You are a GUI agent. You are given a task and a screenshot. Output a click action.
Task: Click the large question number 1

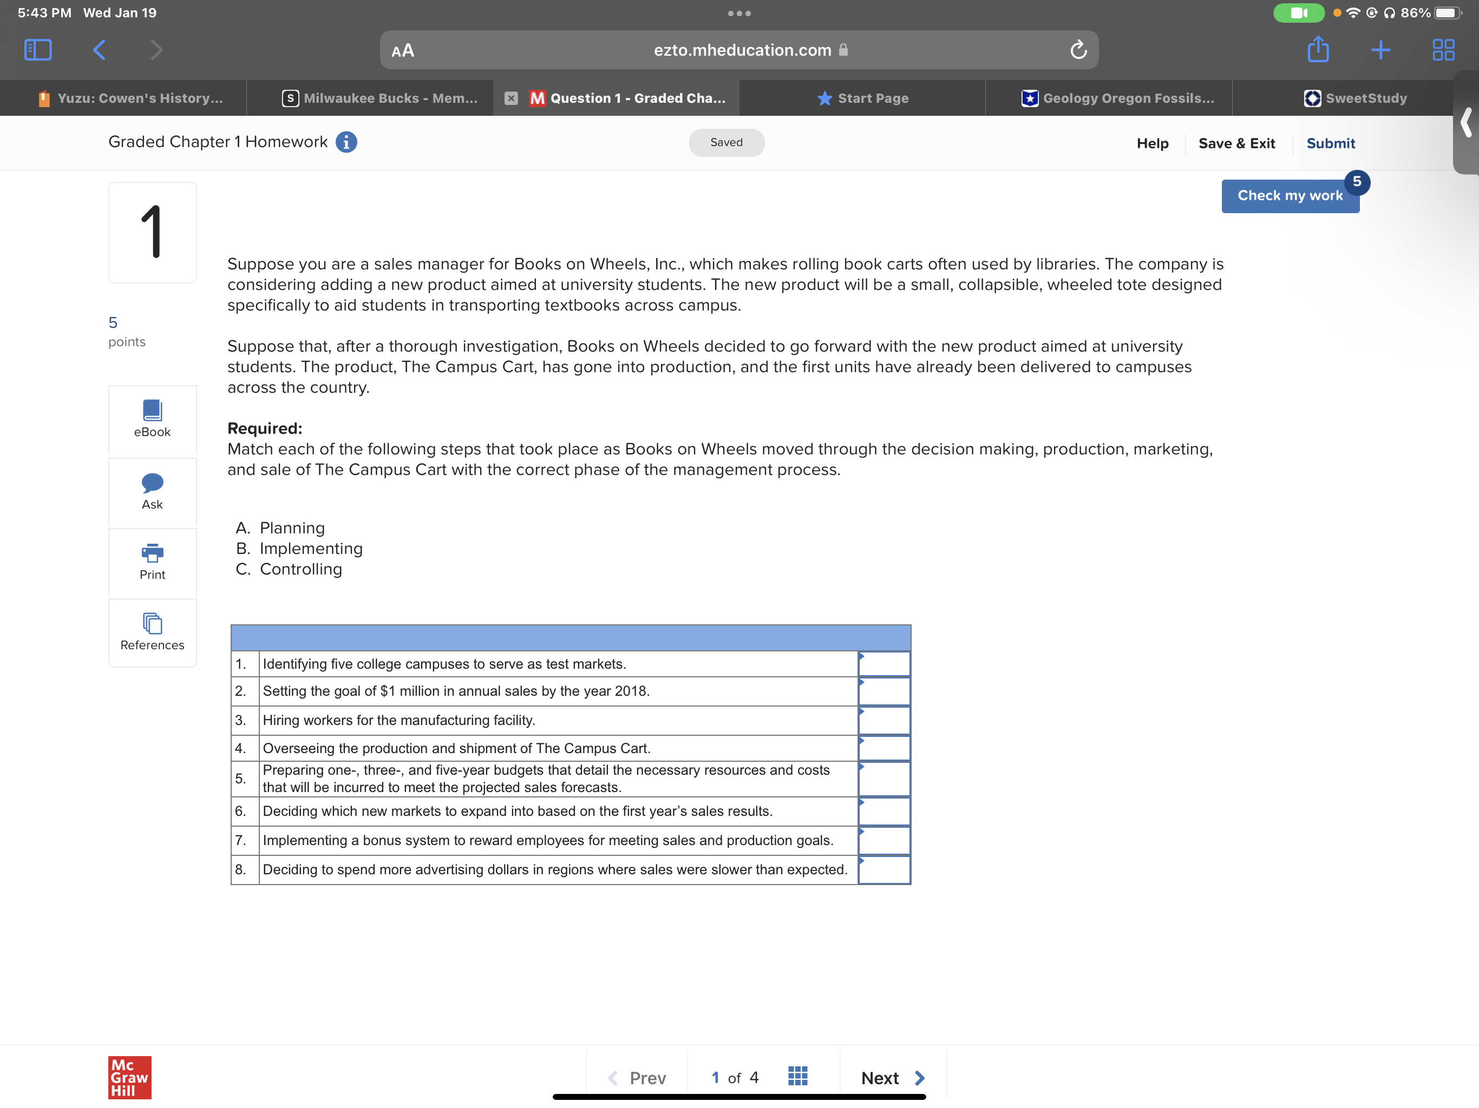pos(153,232)
